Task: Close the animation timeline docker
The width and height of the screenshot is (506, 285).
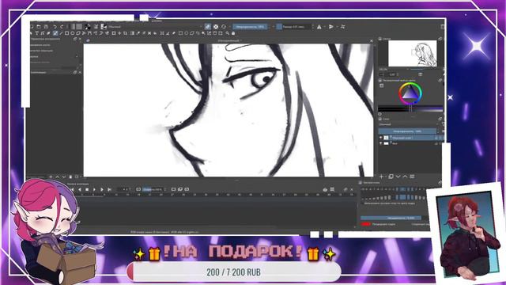Action: click(352, 189)
